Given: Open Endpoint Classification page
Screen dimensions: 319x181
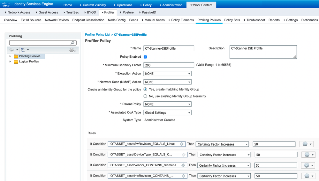Looking at the screenshot, I should (88, 20).
